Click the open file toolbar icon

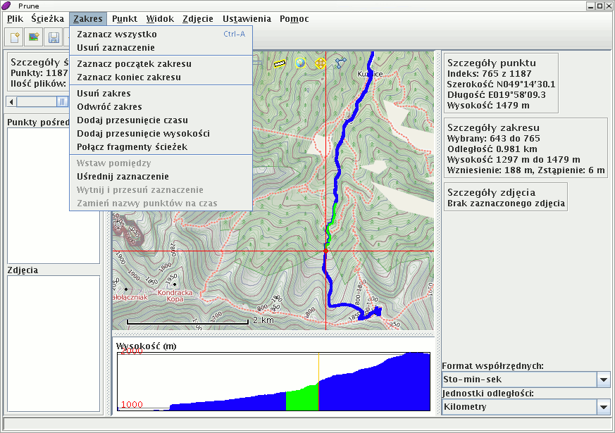[x=13, y=37]
